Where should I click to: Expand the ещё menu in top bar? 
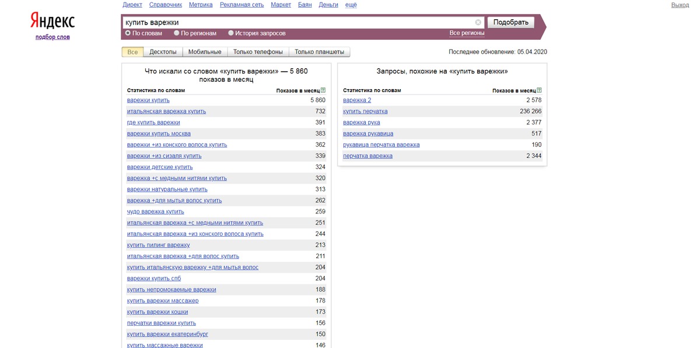(351, 5)
